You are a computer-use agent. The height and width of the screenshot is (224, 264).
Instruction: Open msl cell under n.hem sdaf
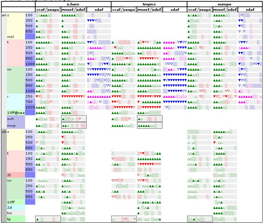click(99, 37)
